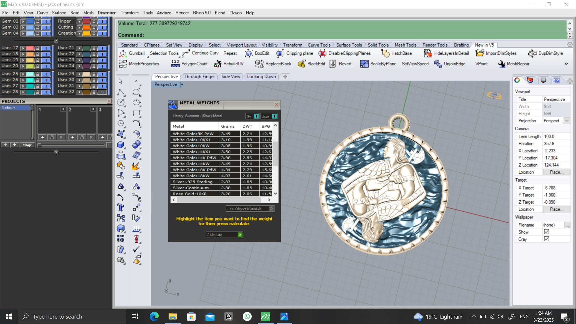Open the Analyze menu
Screen dimensions: 576x324
tap(164, 13)
